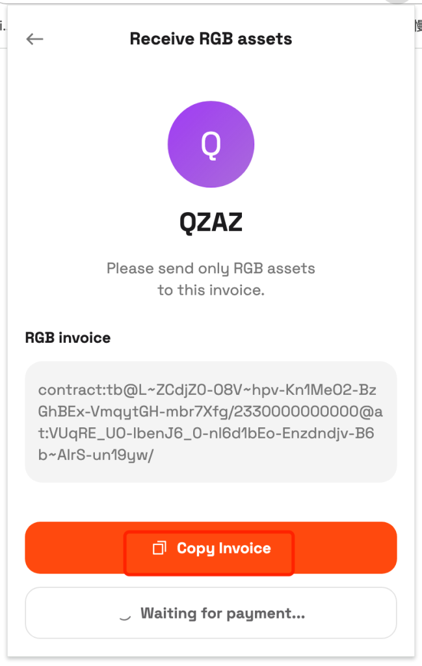Copy the RGB invoice with the orange button
The height and width of the screenshot is (666, 422).
[x=211, y=548]
